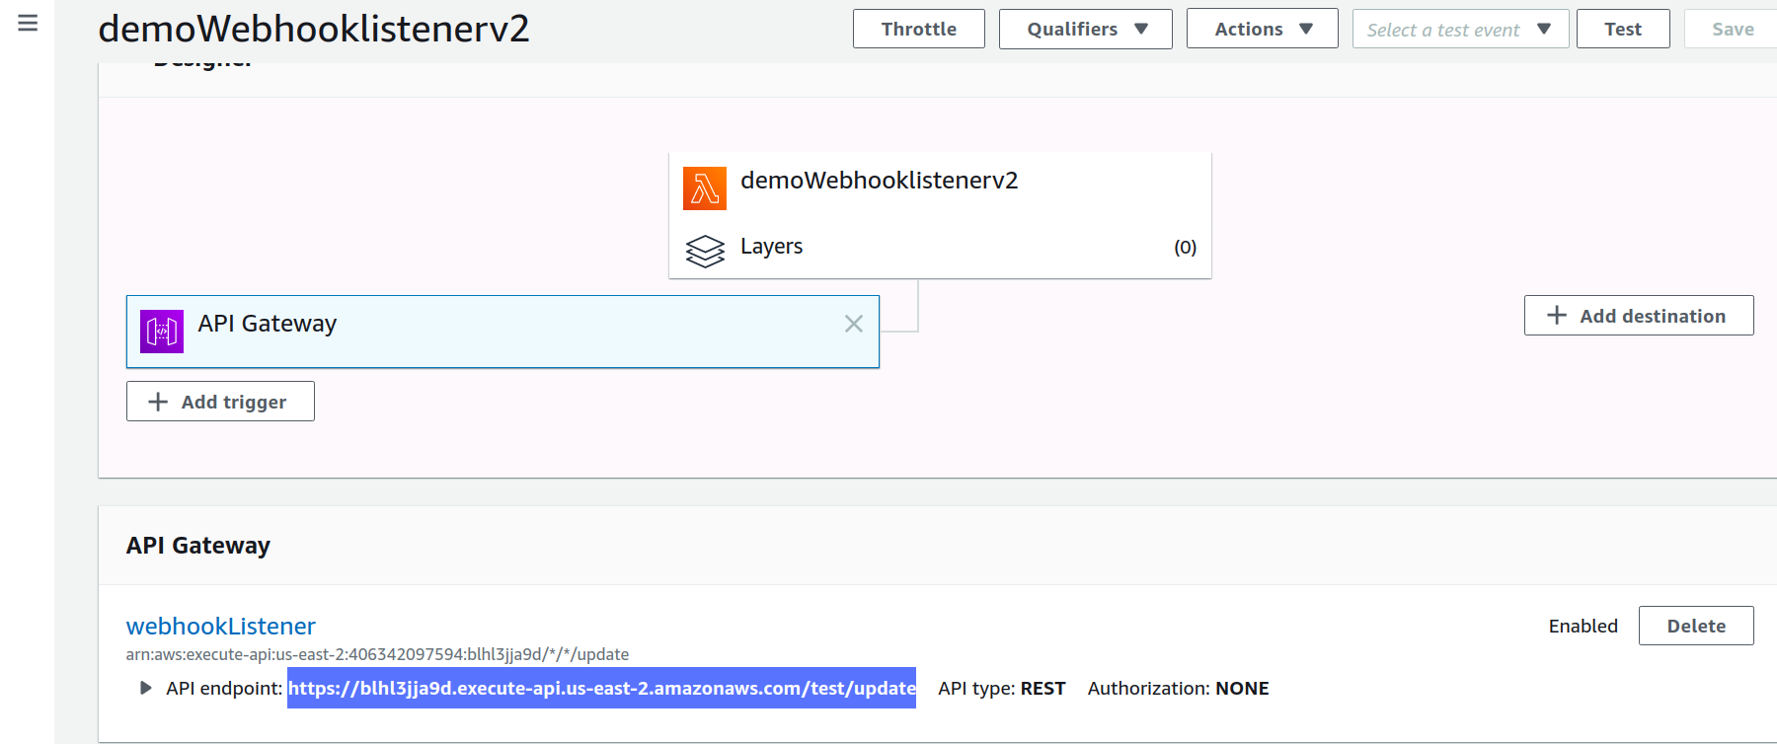Click the Authorization: NONE label

tap(1179, 688)
